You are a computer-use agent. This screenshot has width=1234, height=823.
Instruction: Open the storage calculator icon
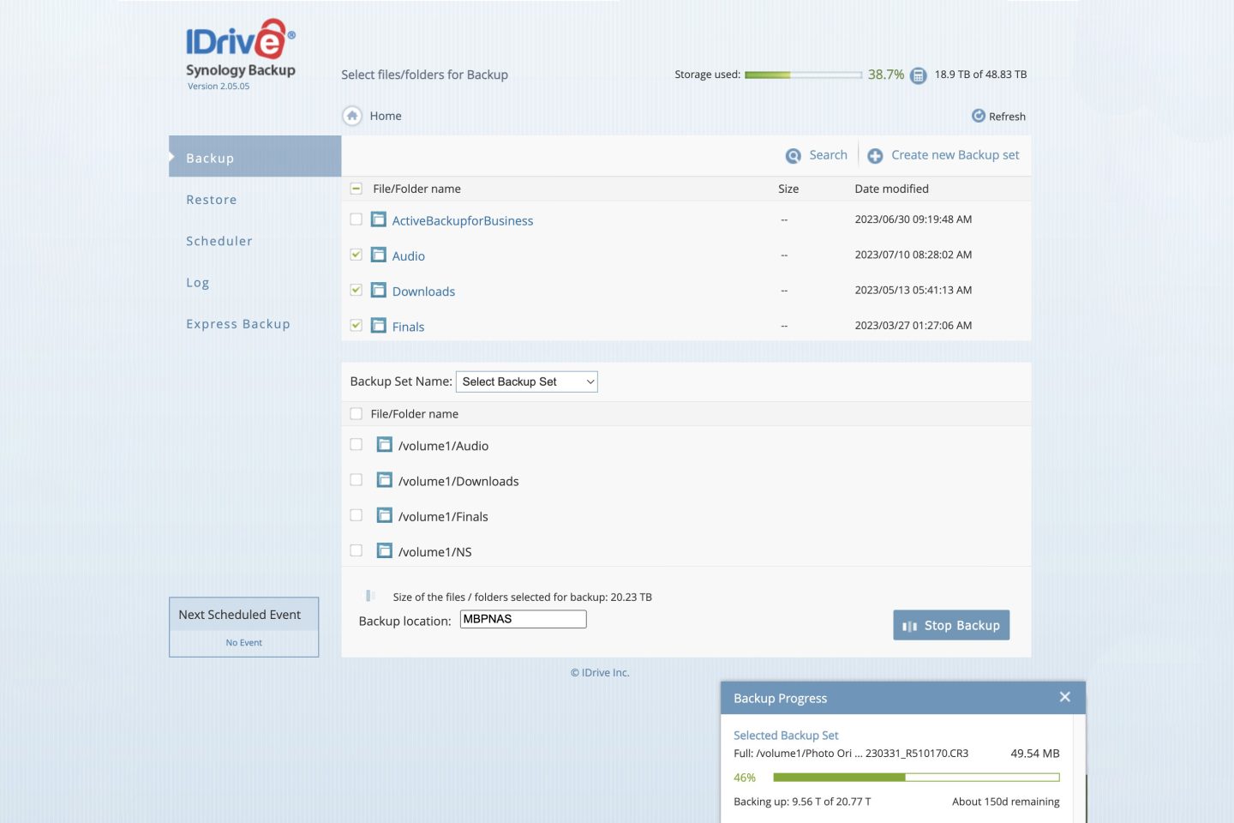coord(918,75)
